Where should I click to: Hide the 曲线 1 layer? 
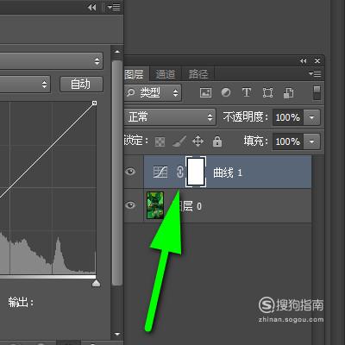pyautogui.click(x=130, y=172)
